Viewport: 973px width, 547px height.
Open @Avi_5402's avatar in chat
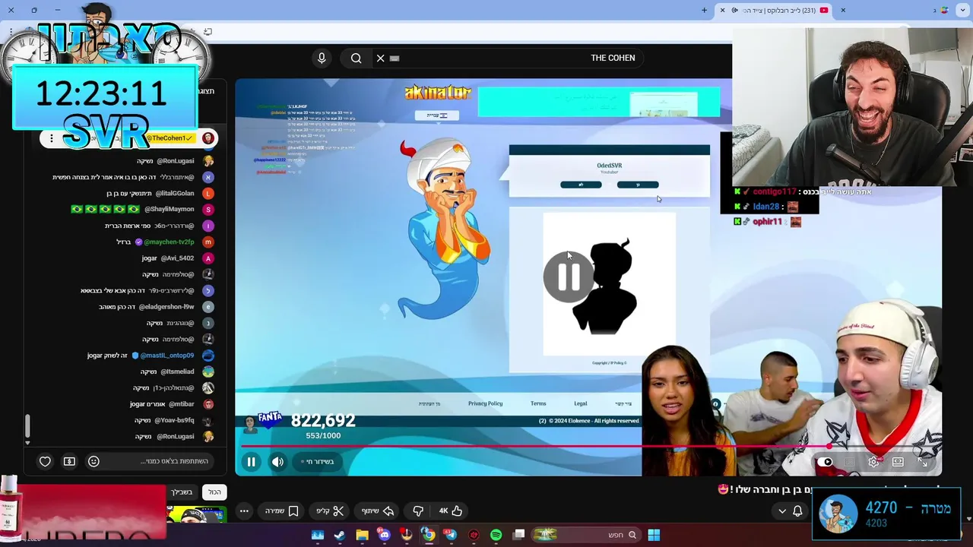pos(208,258)
